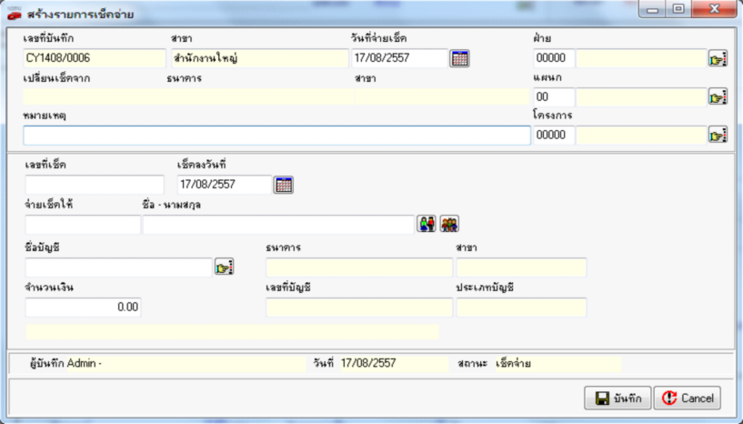Click the เลขที่บันทึก field CY1408/0006

click(x=95, y=58)
